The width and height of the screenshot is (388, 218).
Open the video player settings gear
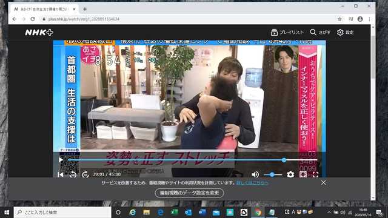click(x=290, y=174)
